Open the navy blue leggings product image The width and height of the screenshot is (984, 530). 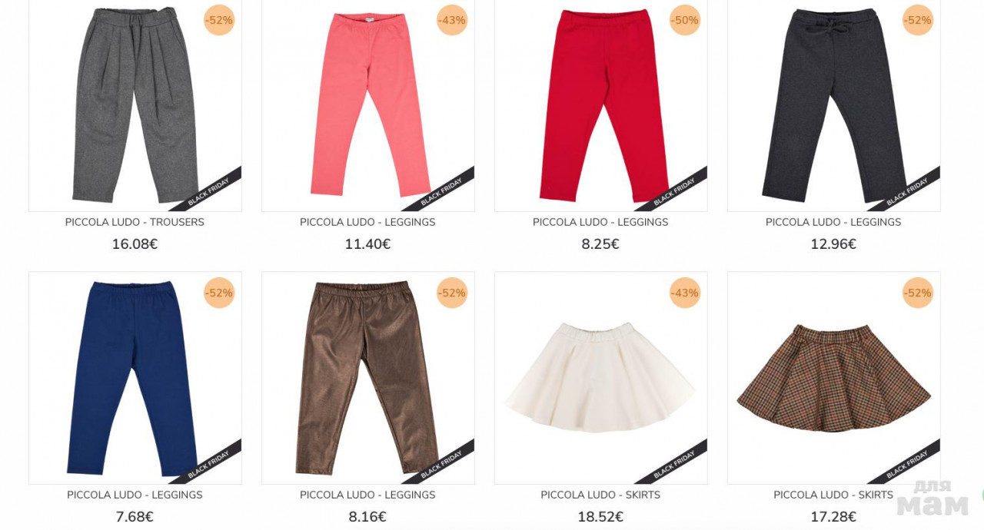[x=135, y=378]
